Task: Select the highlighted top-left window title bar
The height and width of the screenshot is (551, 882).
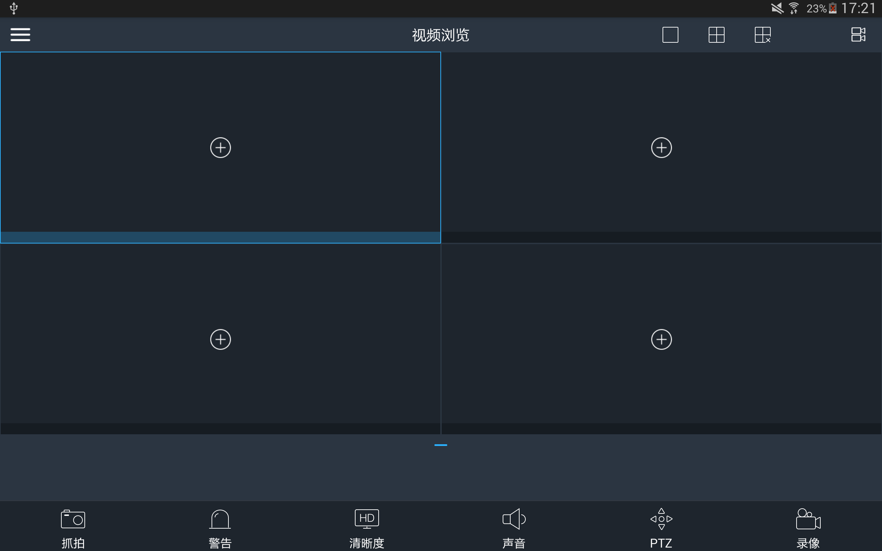Action: tap(220, 237)
